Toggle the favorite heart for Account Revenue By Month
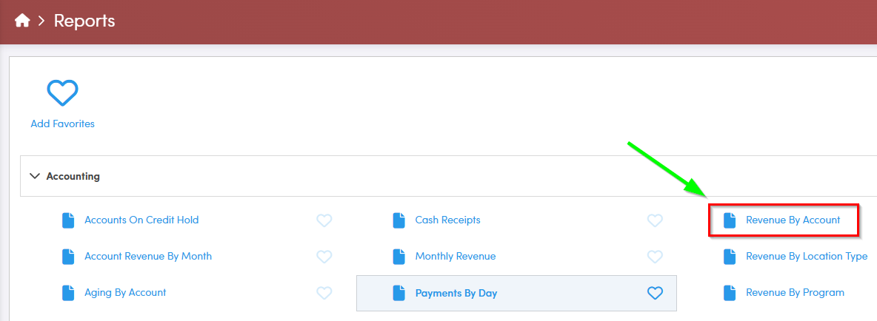Viewport: 877px width, 321px height. point(324,256)
